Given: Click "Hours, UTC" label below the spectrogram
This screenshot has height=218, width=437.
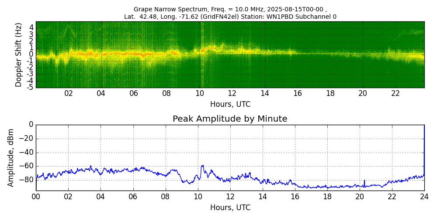Looking at the screenshot, I should 230,105.
